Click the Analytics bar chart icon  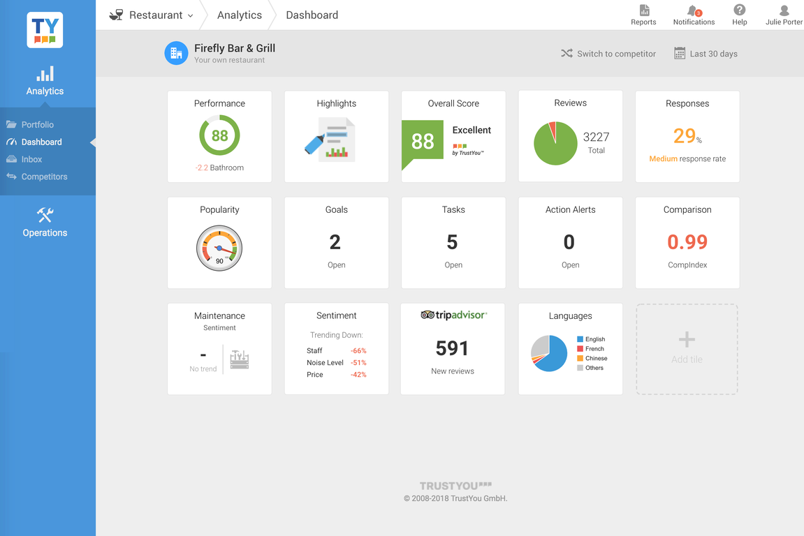(x=45, y=74)
